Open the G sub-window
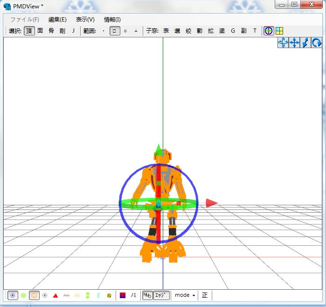The image size is (326, 307). pyautogui.click(x=233, y=31)
